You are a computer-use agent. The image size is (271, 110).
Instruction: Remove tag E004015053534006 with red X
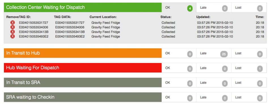click(12, 27)
